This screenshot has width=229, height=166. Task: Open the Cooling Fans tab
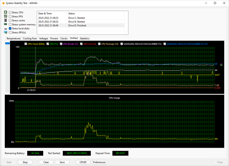(30, 39)
